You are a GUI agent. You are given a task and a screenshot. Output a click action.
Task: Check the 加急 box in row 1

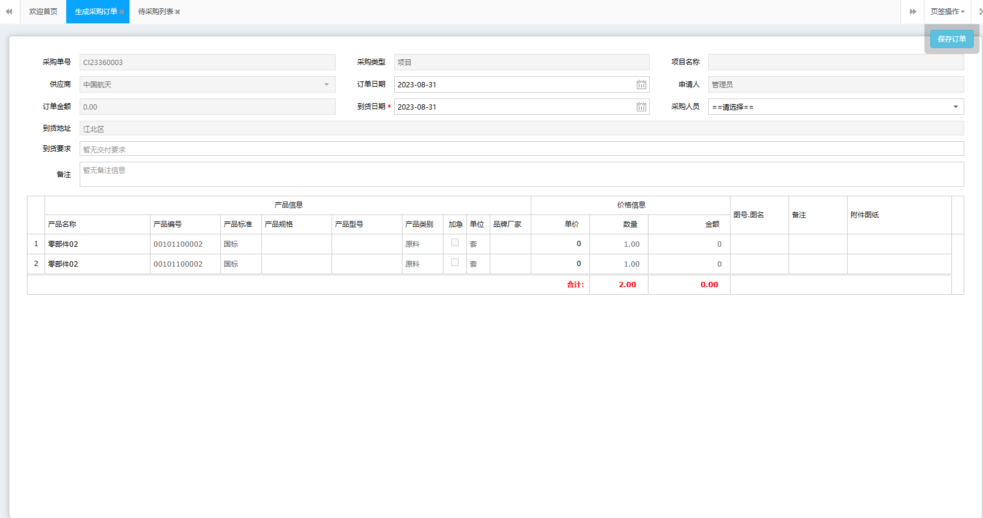(x=455, y=243)
